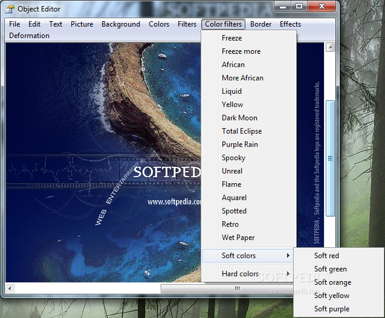The height and width of the screenshot is (318, 385).
Task: Open the Deformation menu
Action: pyautogui.click(x=29, y=36)
